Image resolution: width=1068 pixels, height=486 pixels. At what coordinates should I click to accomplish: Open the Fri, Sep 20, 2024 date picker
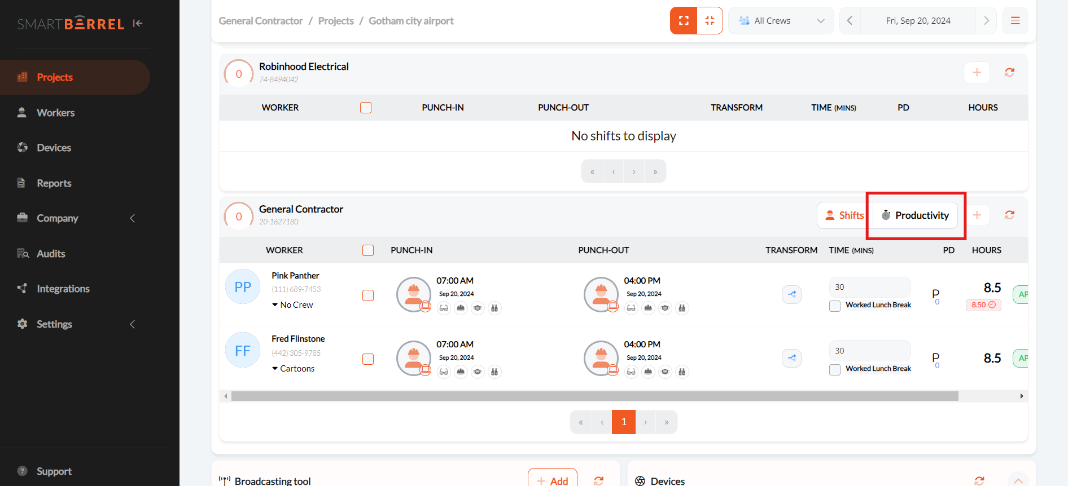click(918, 21)
